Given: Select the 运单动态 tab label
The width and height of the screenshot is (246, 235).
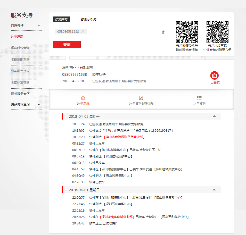Looking at the screenshot, I should pyautogui.click(x=83, y=104).
